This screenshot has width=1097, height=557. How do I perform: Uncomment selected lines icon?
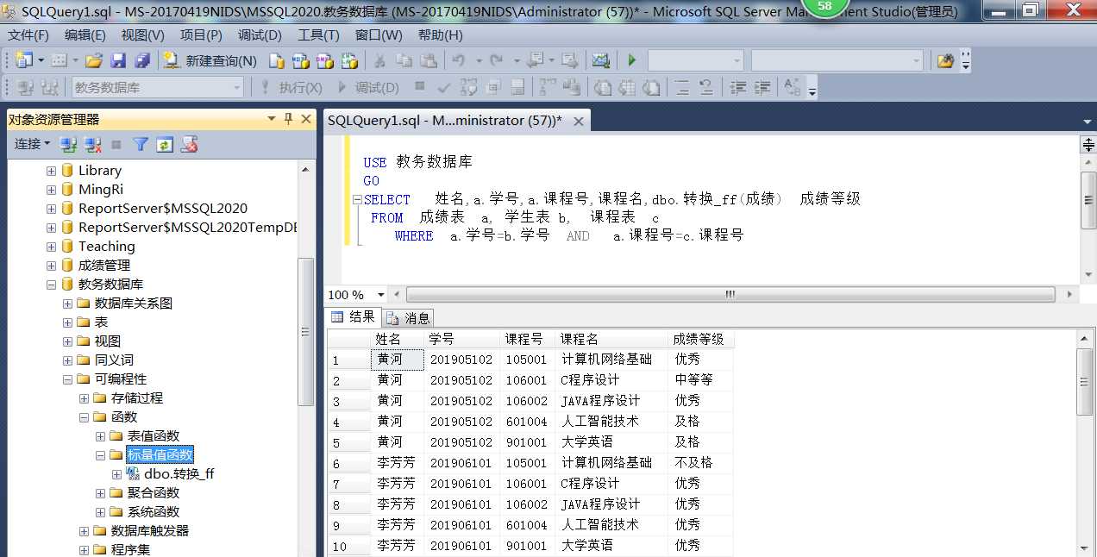click(x=706, y=87)
